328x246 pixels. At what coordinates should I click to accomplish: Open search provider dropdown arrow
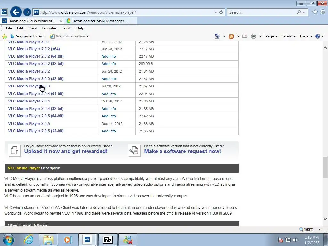pyautogui.click(x=304, y=12)
